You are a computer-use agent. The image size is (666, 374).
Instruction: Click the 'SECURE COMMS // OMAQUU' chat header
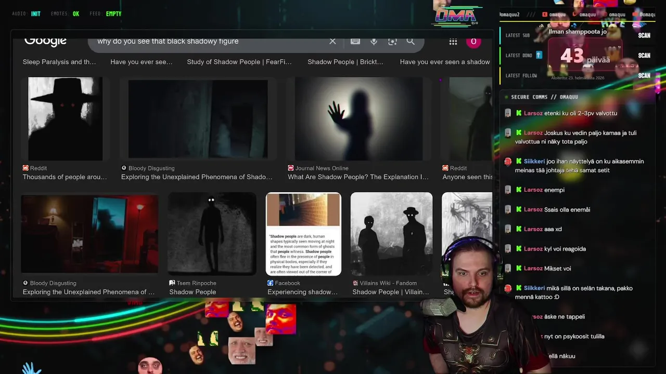[544, 97]
